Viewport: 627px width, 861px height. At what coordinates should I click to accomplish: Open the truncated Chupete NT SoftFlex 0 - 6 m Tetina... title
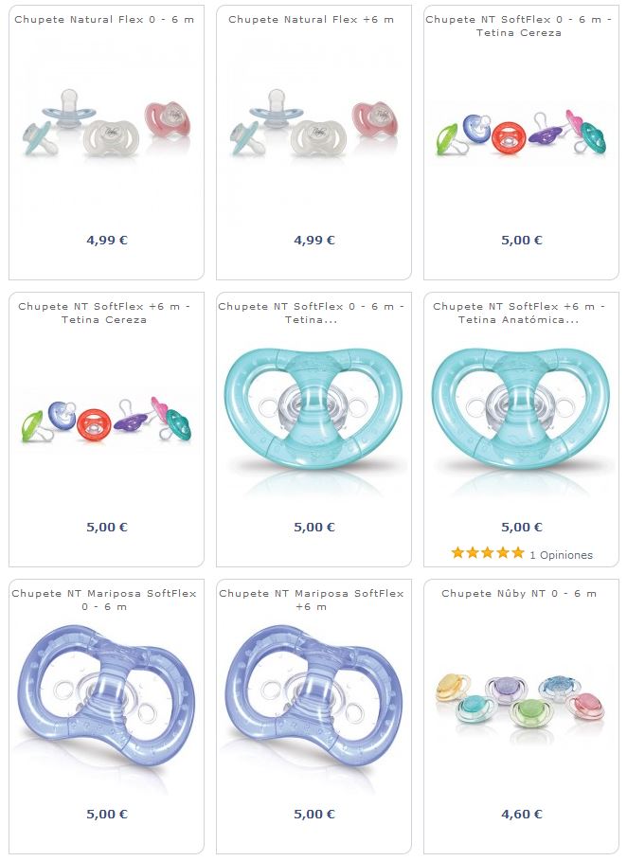point(312,313)
